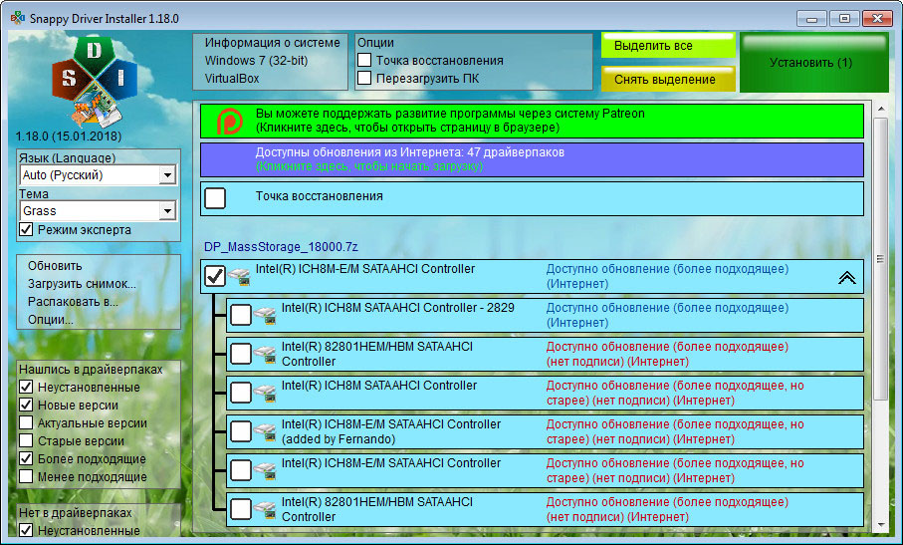
Task: Click the scrollbar up arrow
Action: click(x=880, y=109)
